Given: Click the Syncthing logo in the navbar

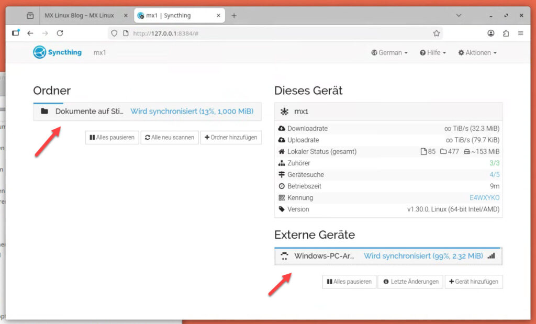Looking at the screenshot, I should (57, 52).
